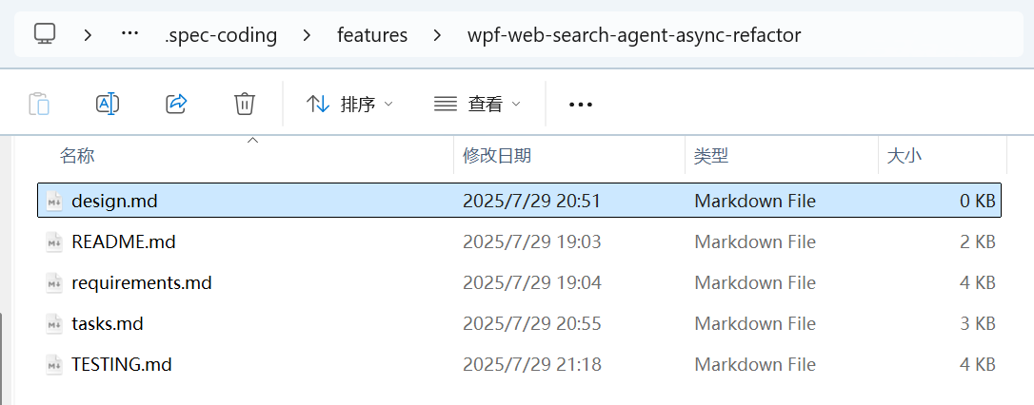Select the requirements.md file

coord(142,282)
